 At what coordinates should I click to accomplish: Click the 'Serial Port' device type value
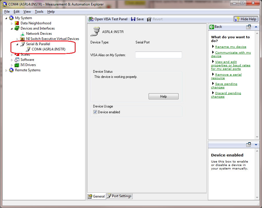pos(142,42)
